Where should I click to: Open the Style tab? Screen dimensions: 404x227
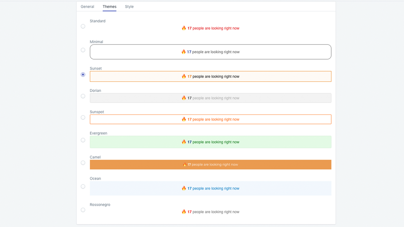pos(129,6)
